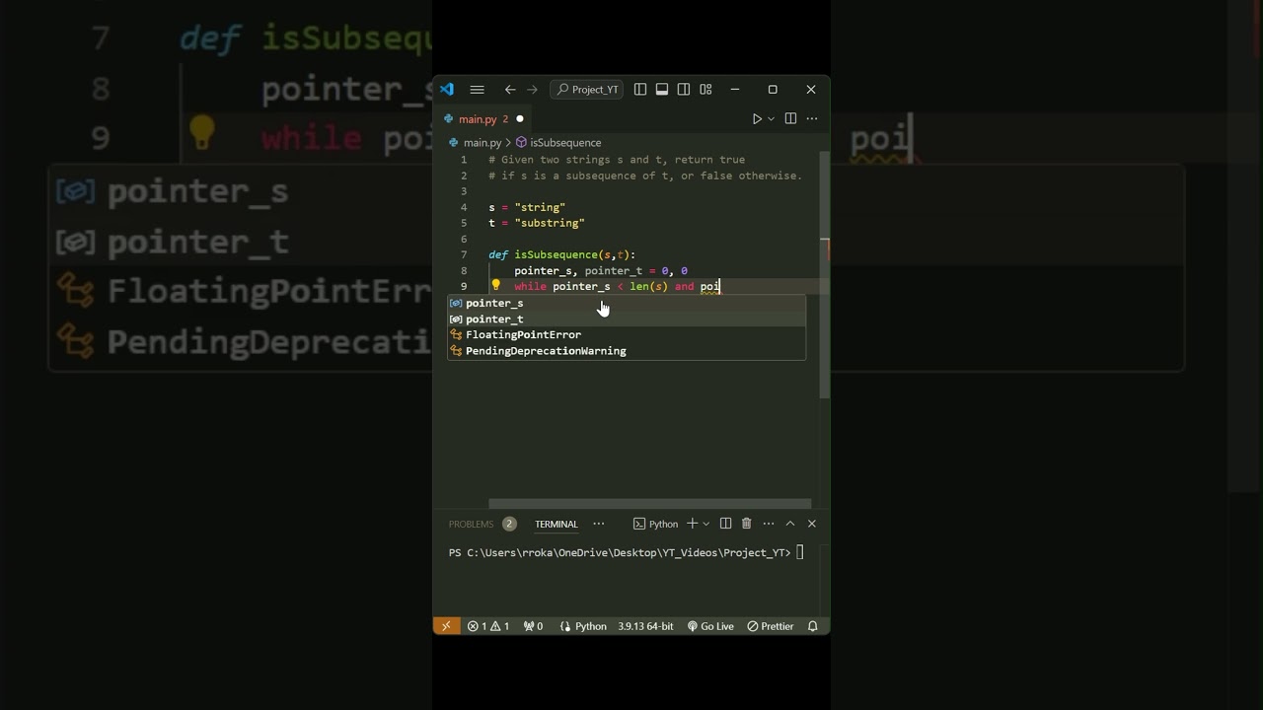Split the editor to the right
The height and width of the screenshot is (710, 1263).
pyautogui.click(x=790, y=119)
